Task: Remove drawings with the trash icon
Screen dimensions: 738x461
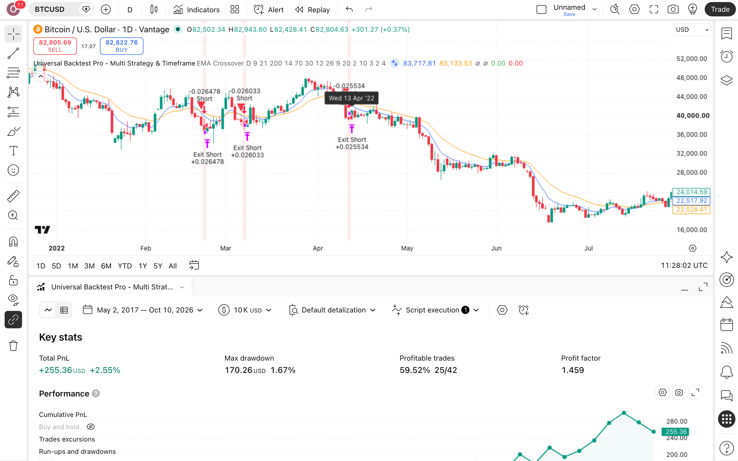Action: pyautogui.click(x=13, y=346)
